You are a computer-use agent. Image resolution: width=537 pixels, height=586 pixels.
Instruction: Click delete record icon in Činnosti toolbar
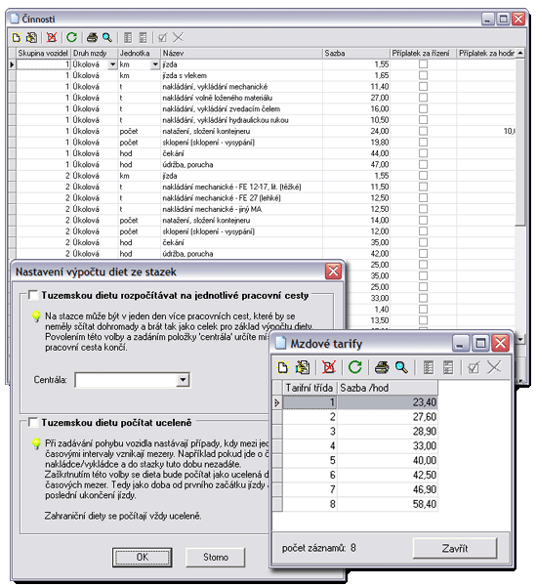click(x=52, y=37)
